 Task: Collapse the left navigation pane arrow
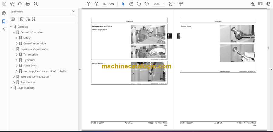tap(80, 69)
